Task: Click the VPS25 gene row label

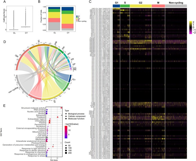Action: click(x=101, y=106)
